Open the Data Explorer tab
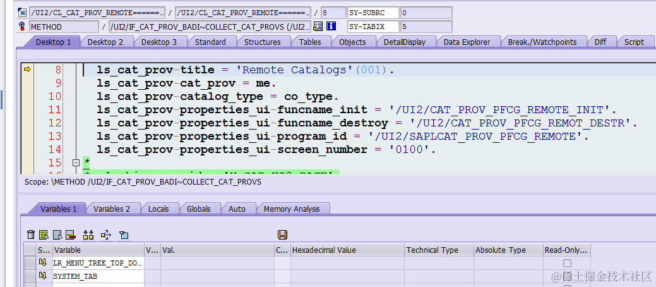Viewport: 656px width, 287px height. [x=467, y=42]
